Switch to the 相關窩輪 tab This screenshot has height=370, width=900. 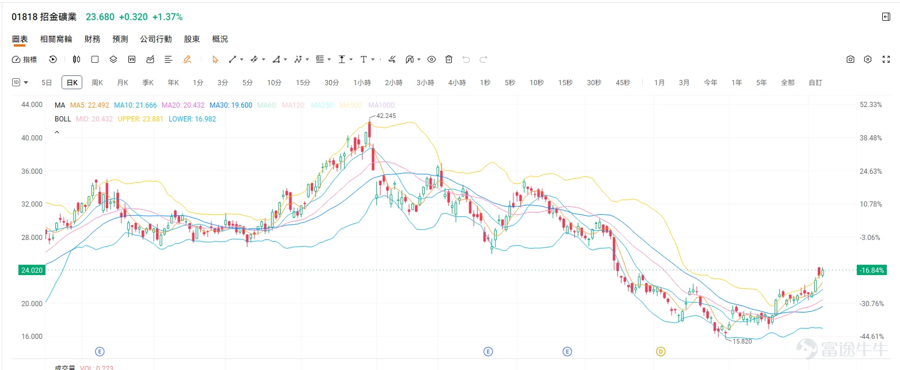pyautogui.click(x=56, y=39)
